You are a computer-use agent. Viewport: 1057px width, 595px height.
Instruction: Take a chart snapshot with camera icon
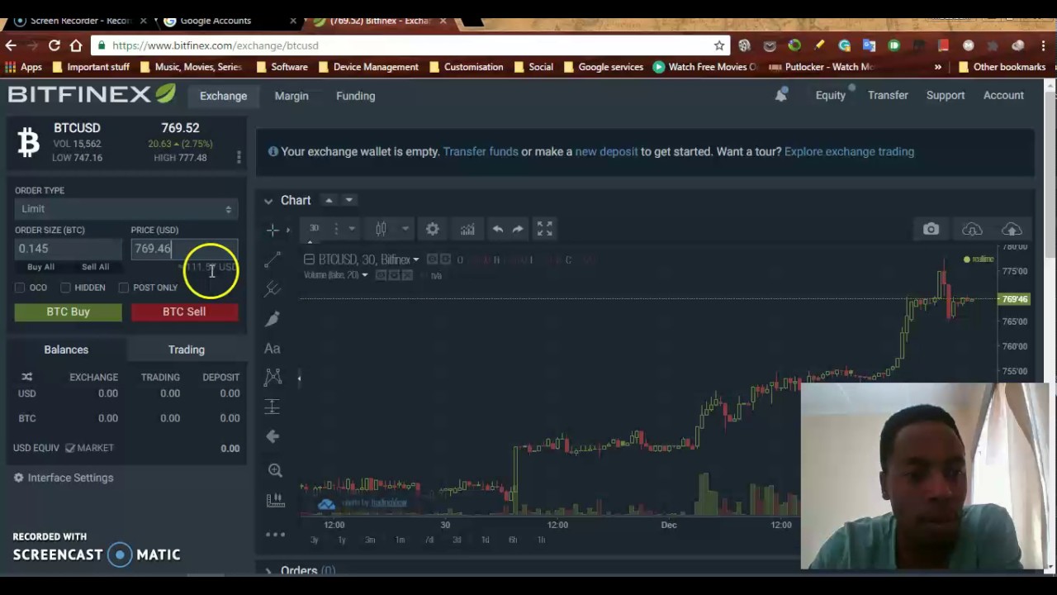click(x=931, y=229)
